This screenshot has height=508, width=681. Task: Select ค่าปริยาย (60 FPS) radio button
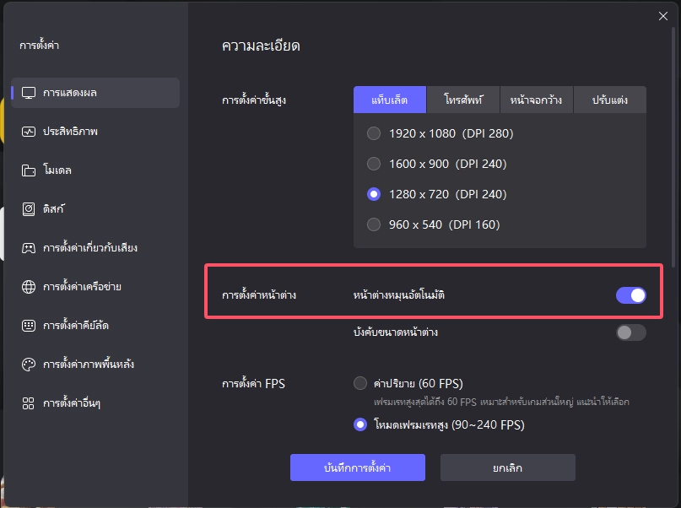[x=360, y=383]
